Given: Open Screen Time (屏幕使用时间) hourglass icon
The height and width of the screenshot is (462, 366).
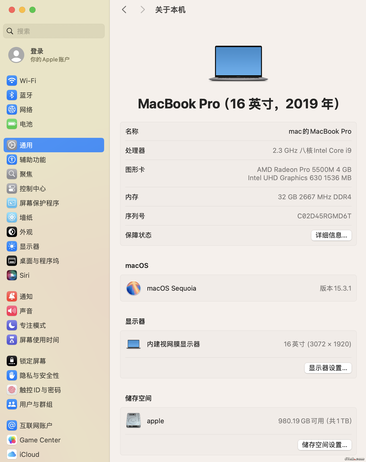Looking at the screenshot, I should (12, 340).
